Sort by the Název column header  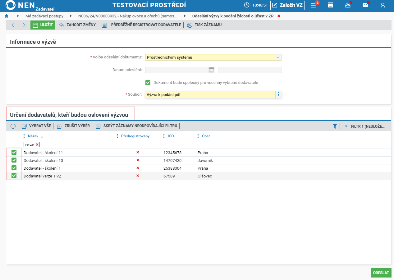33,136
